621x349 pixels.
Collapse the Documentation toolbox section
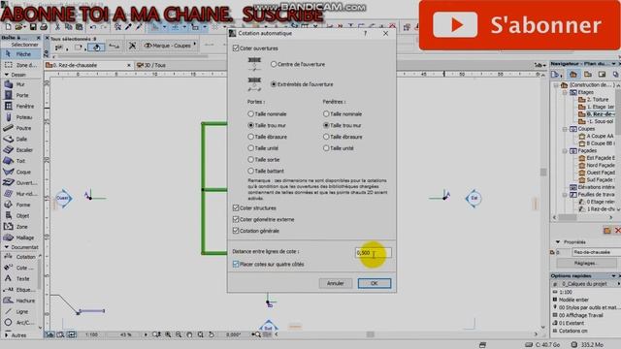(7, 247)
